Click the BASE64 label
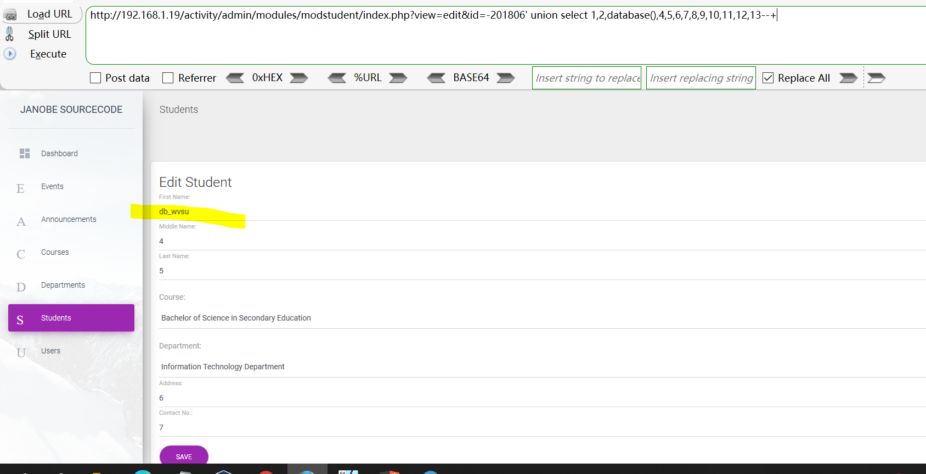Screen dimensions: 926x474 coord(471,78)
